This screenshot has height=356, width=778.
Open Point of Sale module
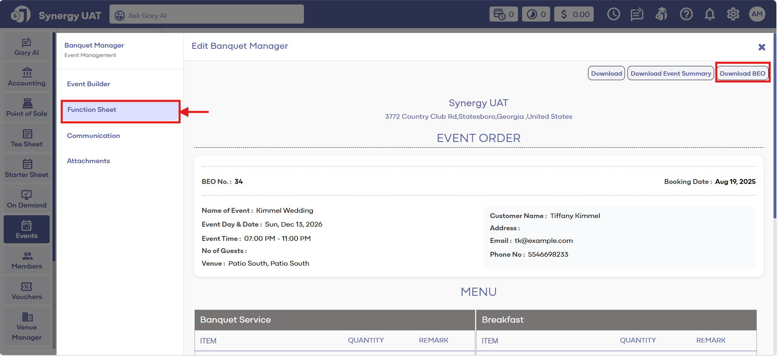(x=27, y=108)
